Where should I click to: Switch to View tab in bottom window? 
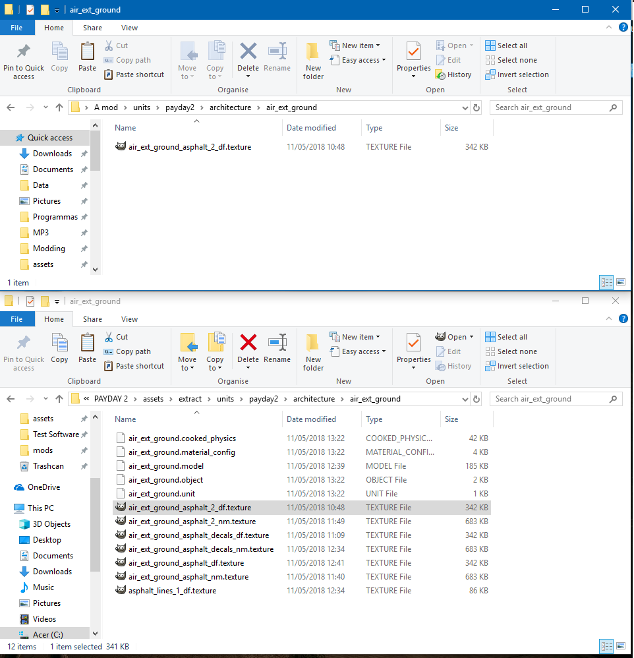(x=129, y=319)
